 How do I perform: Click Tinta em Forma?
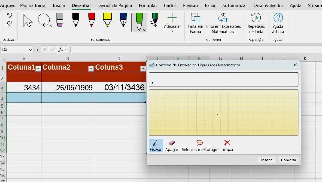point(195,23)
